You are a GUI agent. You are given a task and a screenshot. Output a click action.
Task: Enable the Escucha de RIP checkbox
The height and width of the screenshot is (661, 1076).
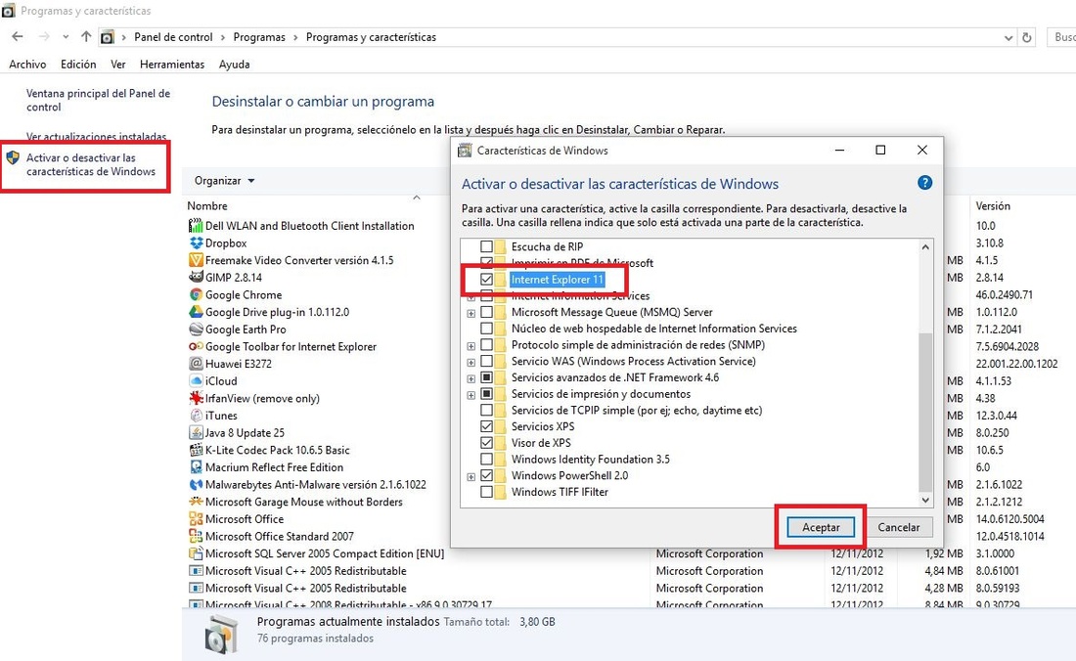click(x=486, y=246)
